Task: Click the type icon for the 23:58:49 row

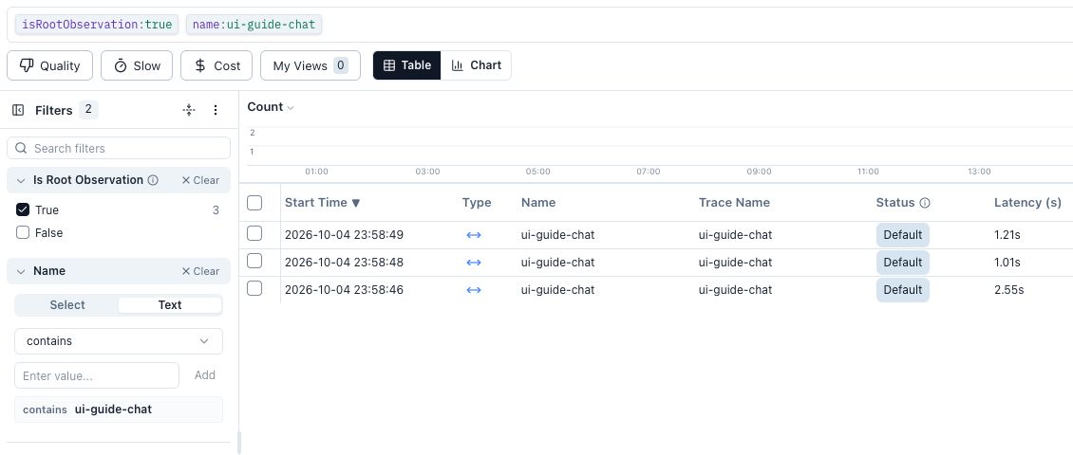Action: (474, 235)
